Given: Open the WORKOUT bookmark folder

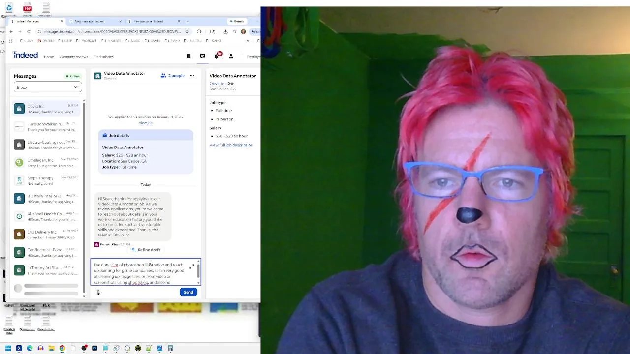Looking at the screenshot, I should (86, 41).
